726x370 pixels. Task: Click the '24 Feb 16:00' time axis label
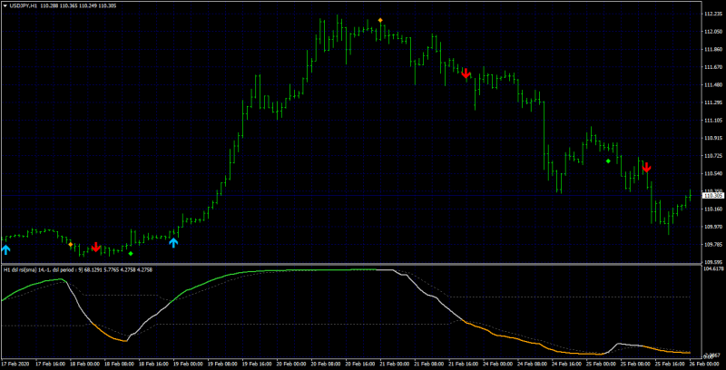click(x=567, y=364)
